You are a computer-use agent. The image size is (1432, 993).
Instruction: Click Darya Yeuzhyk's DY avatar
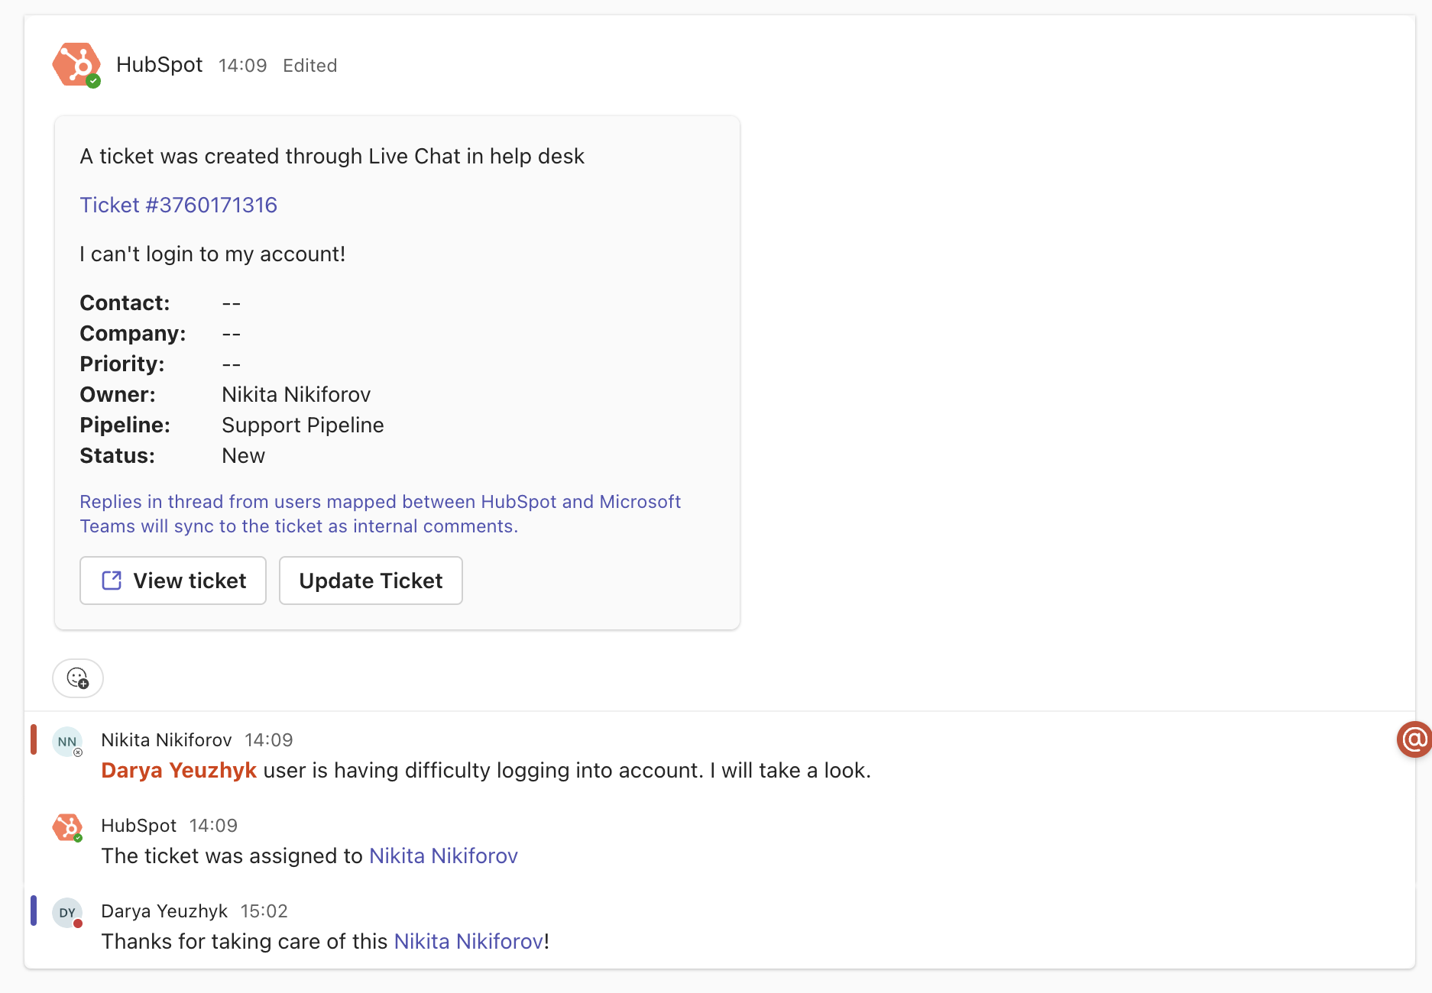click(x=67, y=913)
